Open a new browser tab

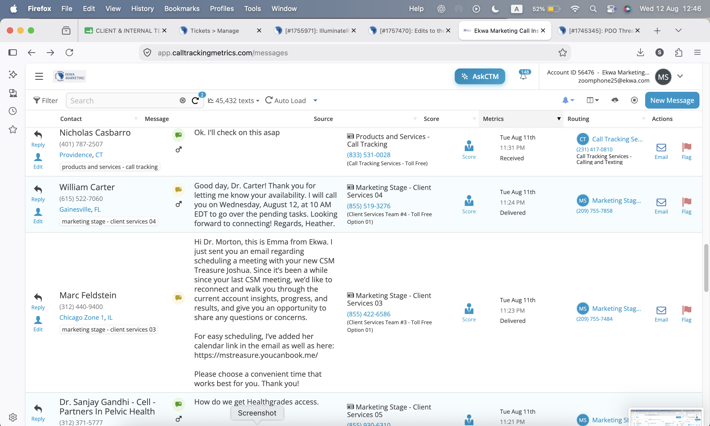(657, 30)
